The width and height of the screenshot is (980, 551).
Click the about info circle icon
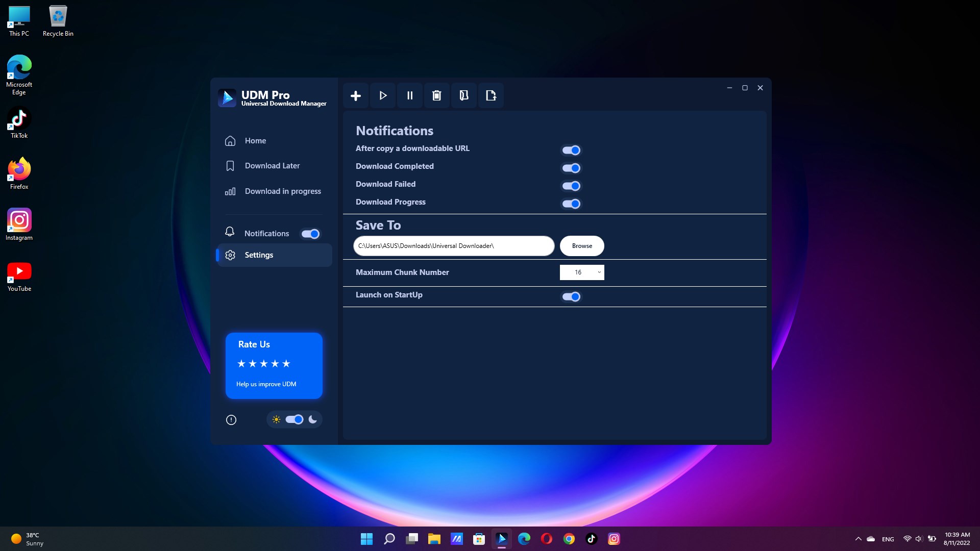point(231,420)
